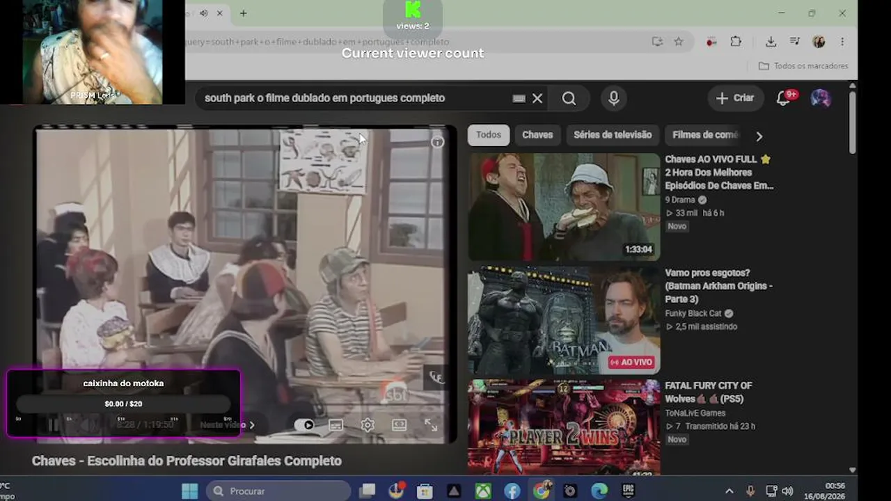Screen dimensions: 891x501
Task: Toggle the autoplay switch in the player
Action: point(304,424)
